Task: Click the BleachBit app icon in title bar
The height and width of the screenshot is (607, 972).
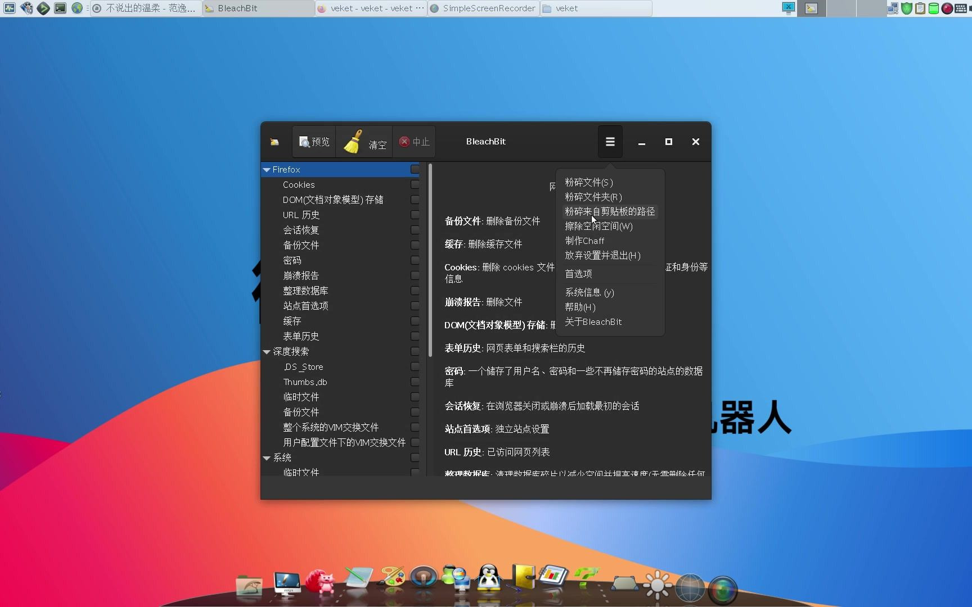Action: coord(274,142)
